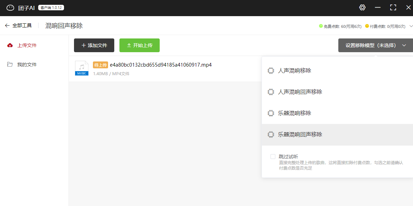413x206 pixels.
Task: Toggle fullscreen mode icon in title bar
Action: tap(393, 8)
